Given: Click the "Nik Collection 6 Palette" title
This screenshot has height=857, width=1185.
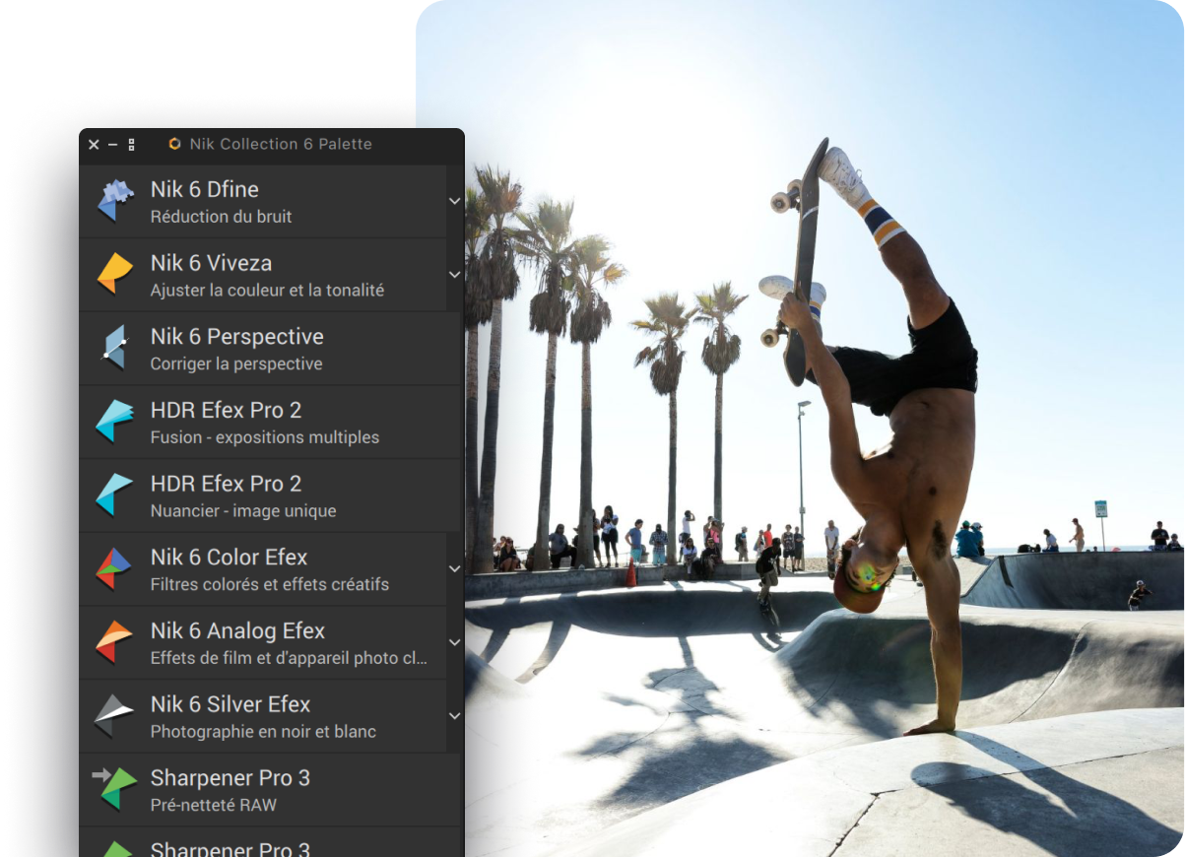Looking at the screenshot, I should [x=281, y=144].
